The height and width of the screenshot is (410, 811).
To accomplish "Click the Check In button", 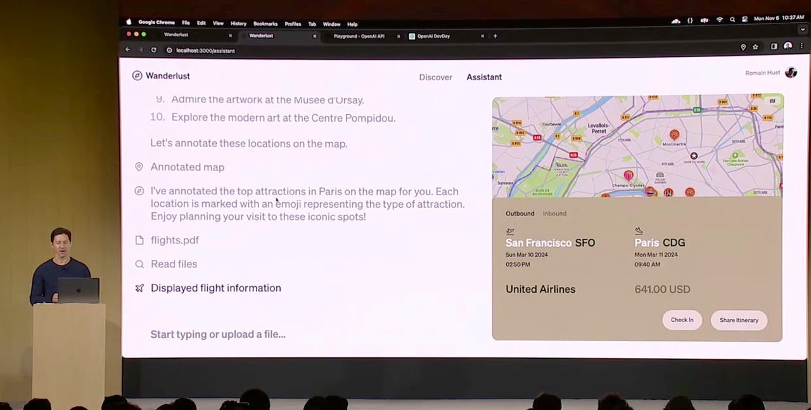I will tap(682, 320).
